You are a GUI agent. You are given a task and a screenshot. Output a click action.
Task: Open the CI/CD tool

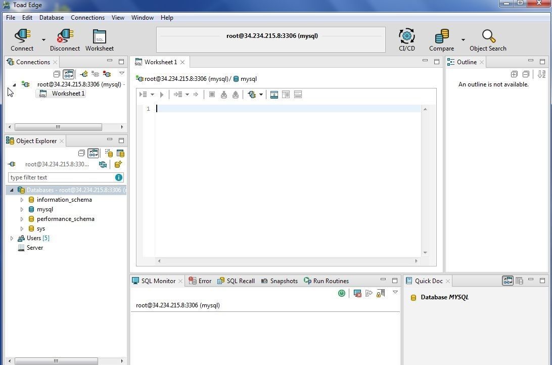click(x=406, y=40)
